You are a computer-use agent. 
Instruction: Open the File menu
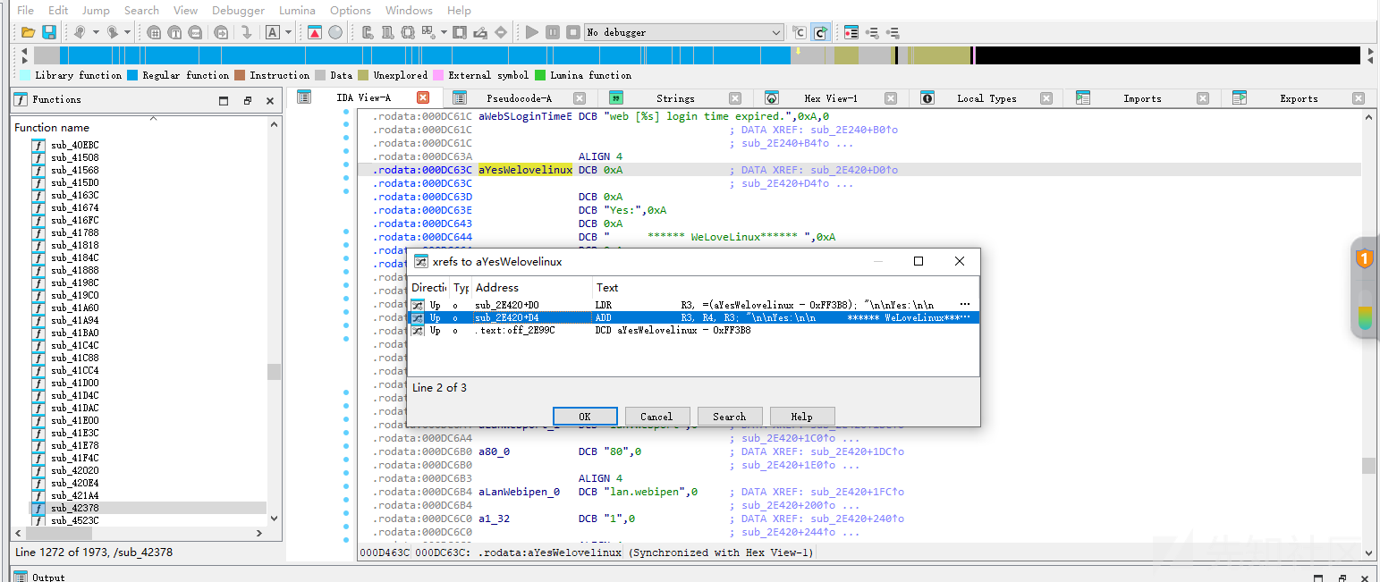(26, 11)
